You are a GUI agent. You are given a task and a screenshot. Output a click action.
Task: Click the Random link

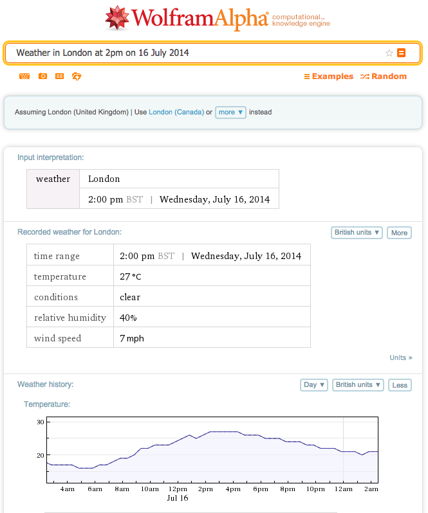click(x=383, y=76)
